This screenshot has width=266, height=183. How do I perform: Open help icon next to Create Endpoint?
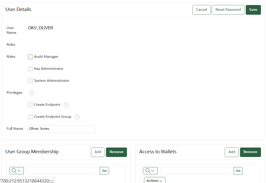66,105
